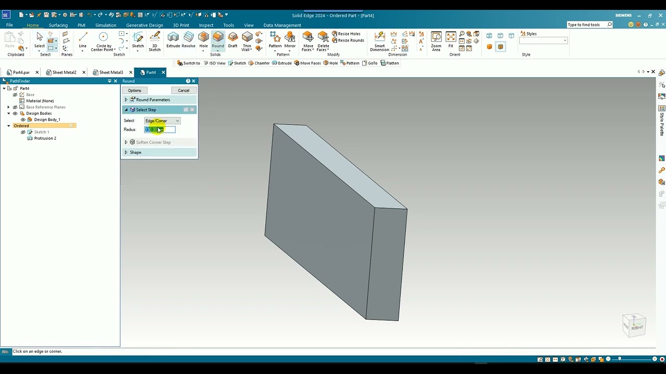Open the Sketch tool in the ribbon

tap(138, 40)
